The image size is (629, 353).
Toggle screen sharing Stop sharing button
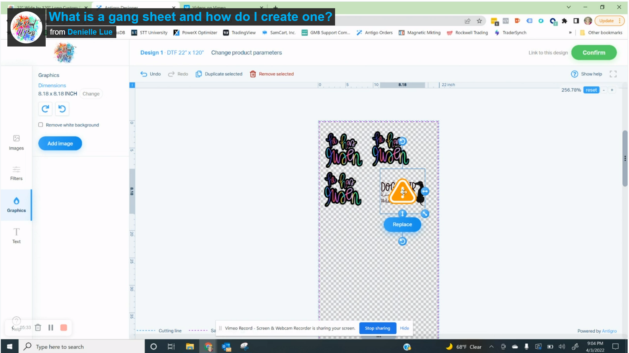click(x=378, y=328)
